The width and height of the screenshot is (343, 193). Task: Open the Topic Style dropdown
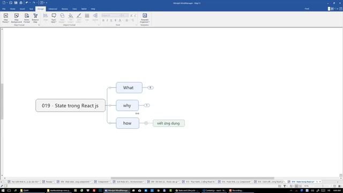tap(54, 18)
